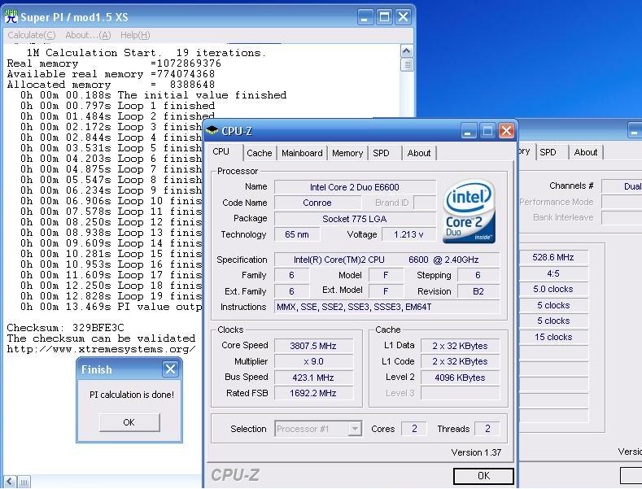This screenshot has height=489, width=642.
Task: Click the 1M Calculation Start line
Action: point(146,53)
